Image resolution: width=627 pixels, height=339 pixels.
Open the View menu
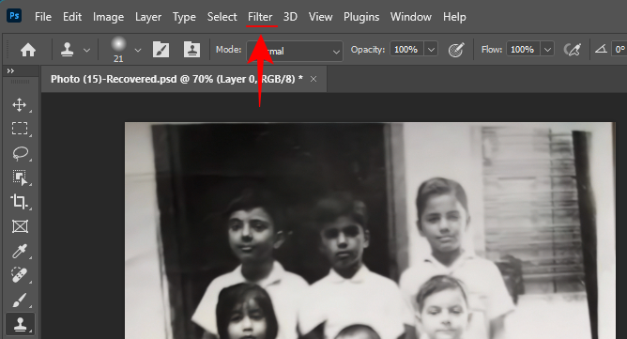click(x=320, y=17)
